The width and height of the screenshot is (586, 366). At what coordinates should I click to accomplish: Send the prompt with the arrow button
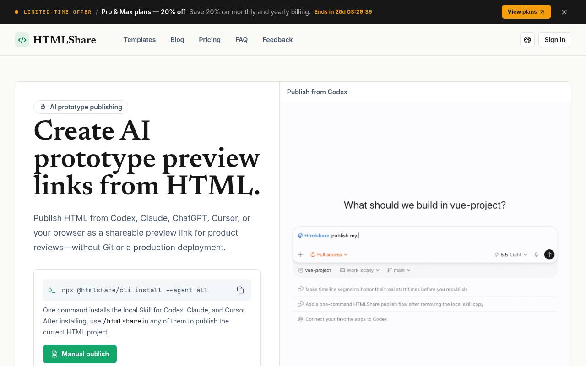coord(549,254)
